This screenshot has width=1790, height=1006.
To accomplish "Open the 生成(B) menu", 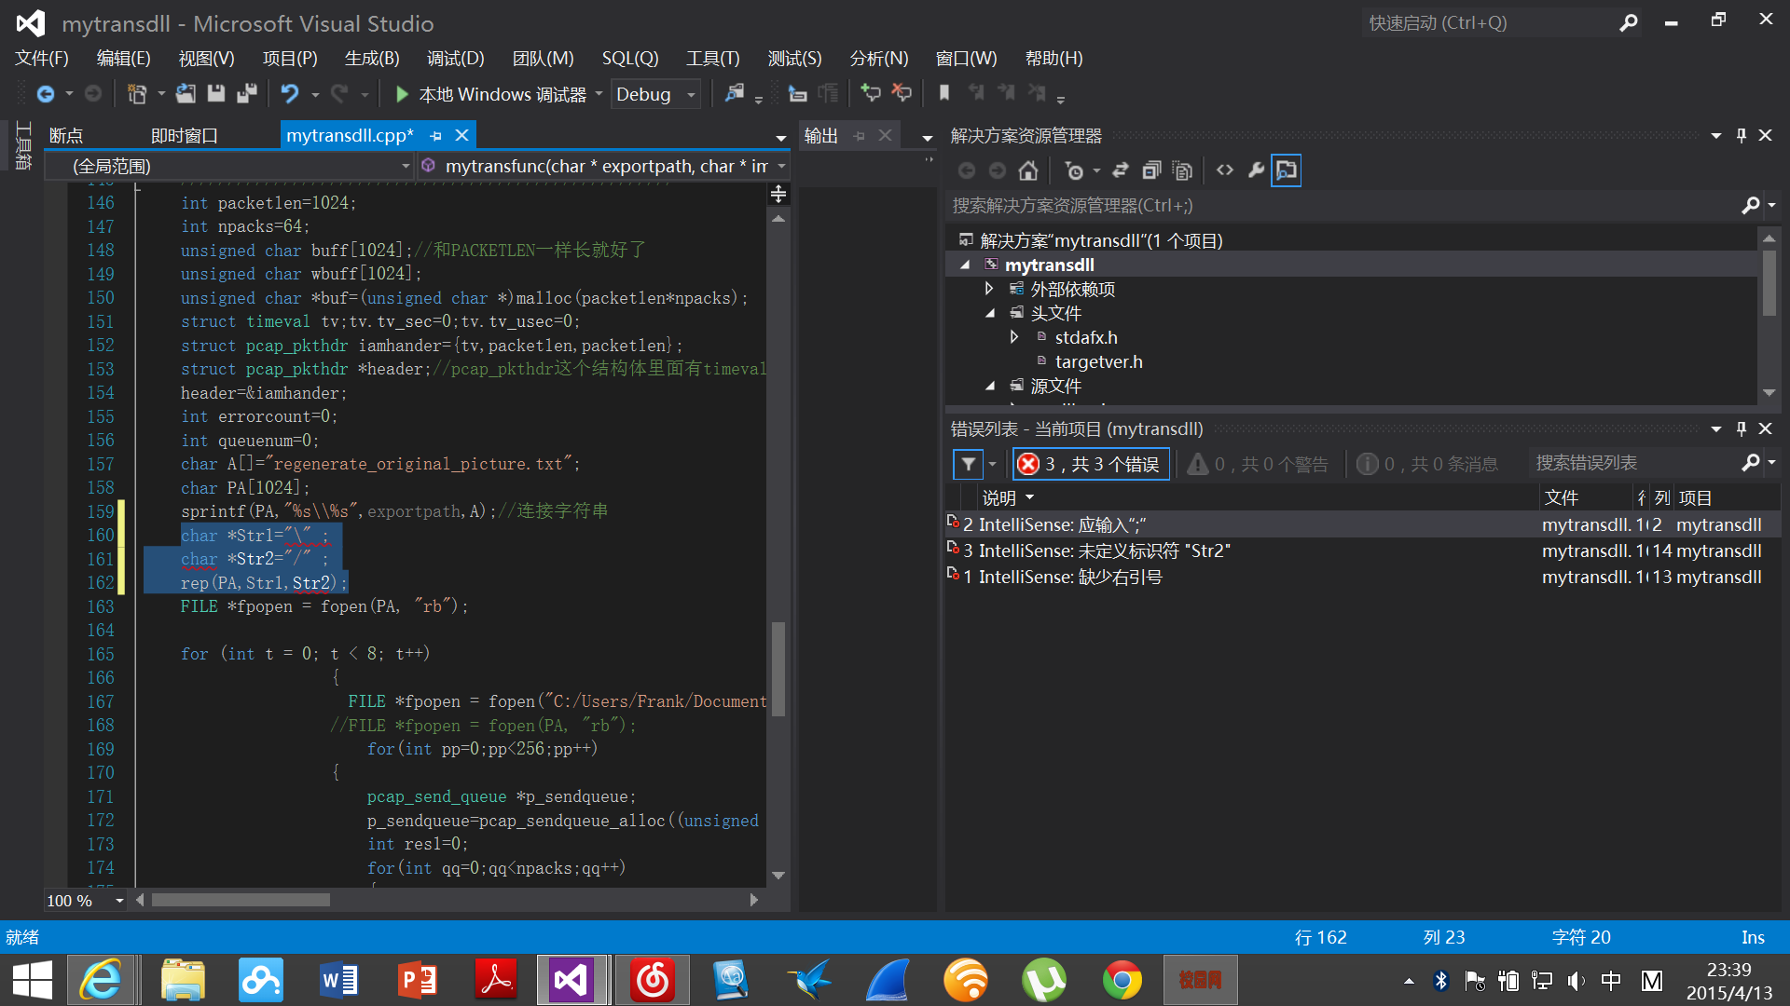I will coord(372,59).
